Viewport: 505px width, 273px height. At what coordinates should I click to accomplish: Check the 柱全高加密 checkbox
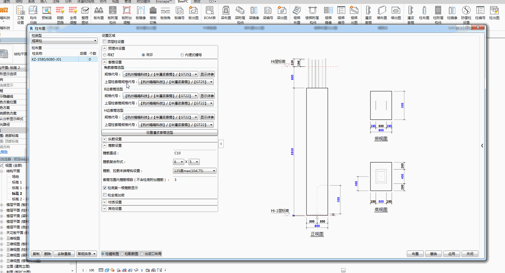(105, 195)
